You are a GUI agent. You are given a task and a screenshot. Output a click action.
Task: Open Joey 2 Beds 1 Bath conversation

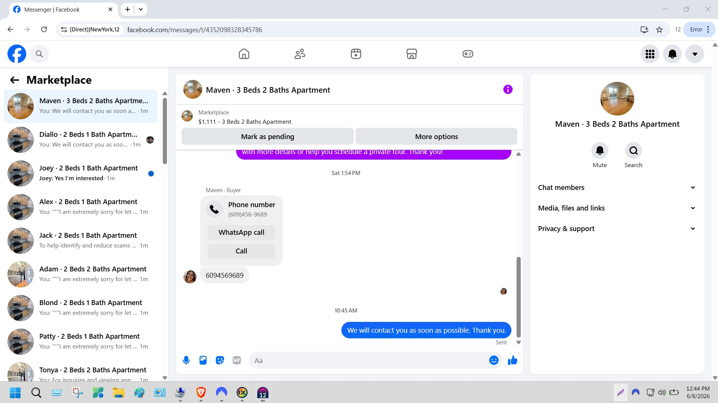(x=81, y=173)
